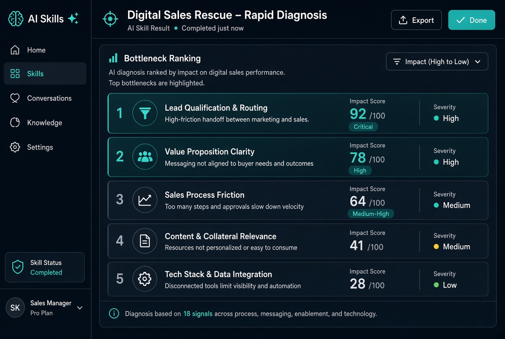The height and width of the screenshot is (339, 505).
Task: Click the impact score 28
Action: (x=358, y=284)
